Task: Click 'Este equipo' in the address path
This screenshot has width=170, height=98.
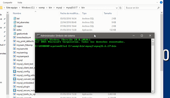Action: [12, 8]
